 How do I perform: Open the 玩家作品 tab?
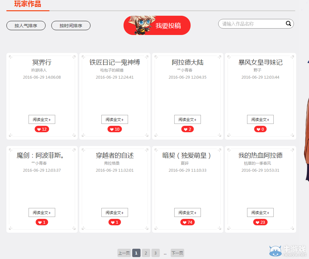pyautogui.click(x=28, y=4)
